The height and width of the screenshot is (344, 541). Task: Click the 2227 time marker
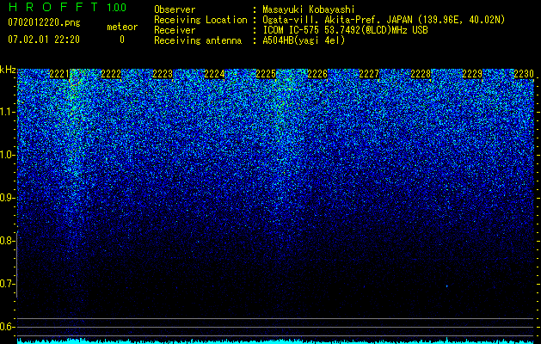(x=369, y=74)
